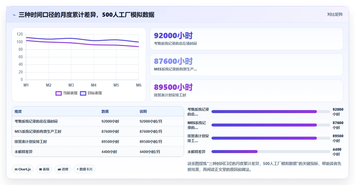Click the 4400 小时 progress value

pos(337,152)
